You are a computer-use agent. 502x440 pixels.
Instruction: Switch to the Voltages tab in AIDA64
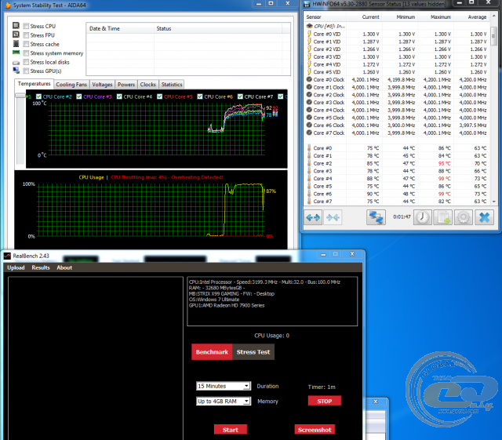(102, 85)
